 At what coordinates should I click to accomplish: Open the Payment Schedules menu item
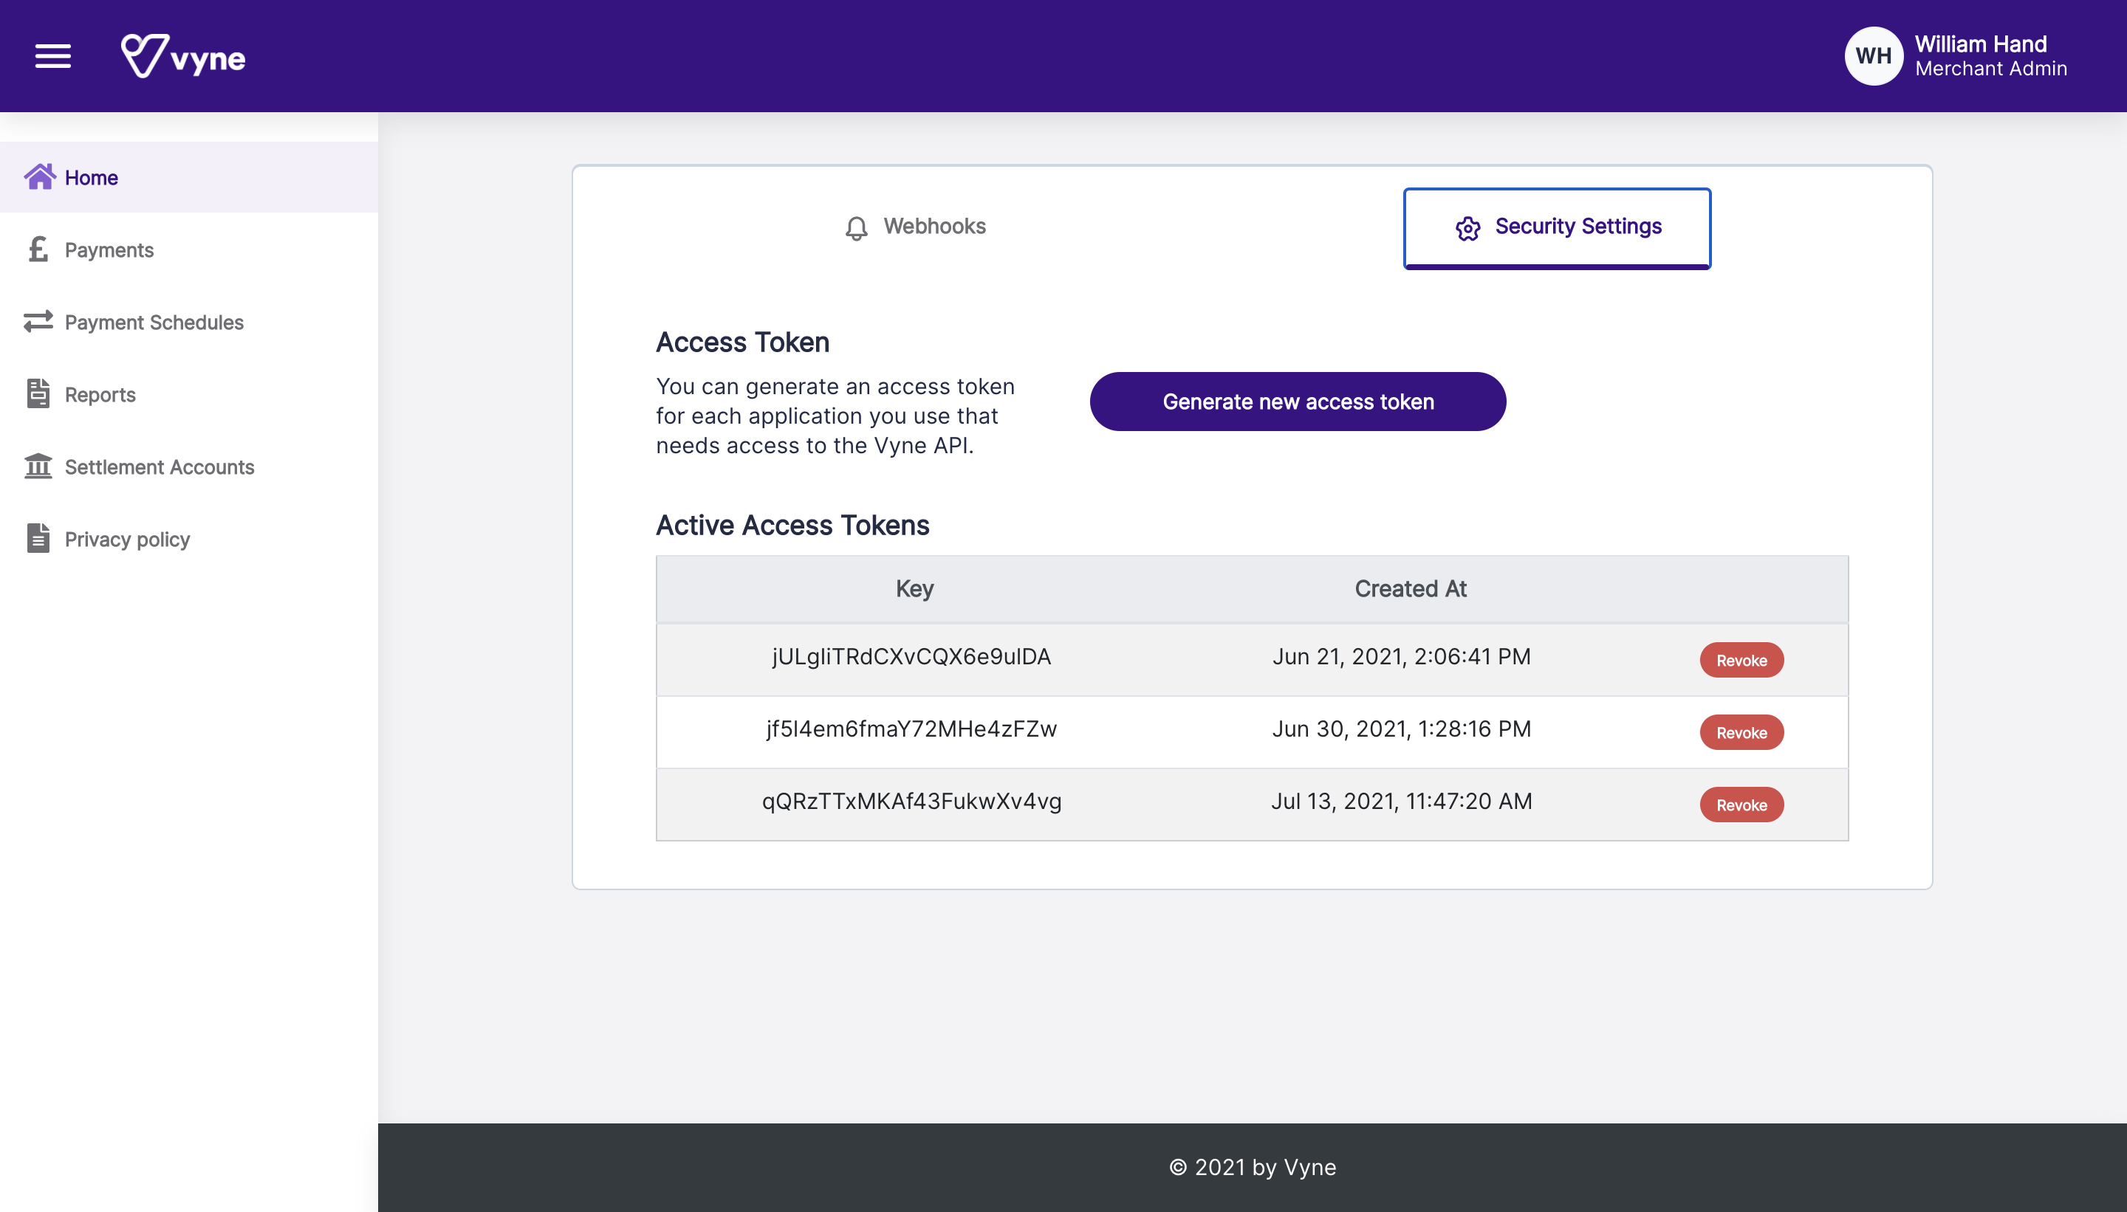tap(154, 322)
